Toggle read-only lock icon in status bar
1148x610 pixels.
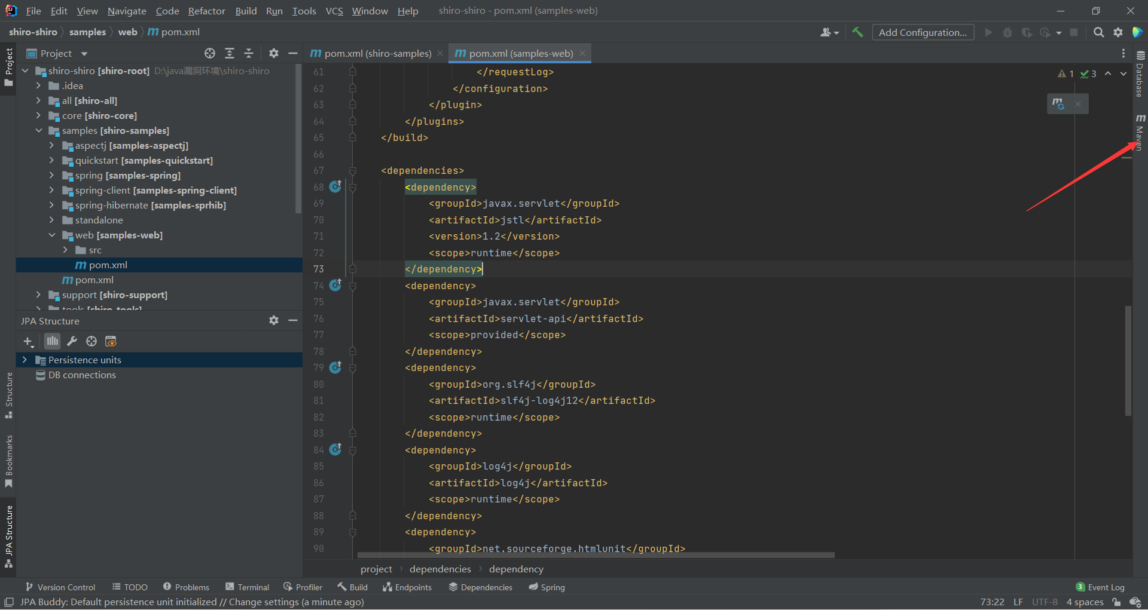[x=1116, y=602]
